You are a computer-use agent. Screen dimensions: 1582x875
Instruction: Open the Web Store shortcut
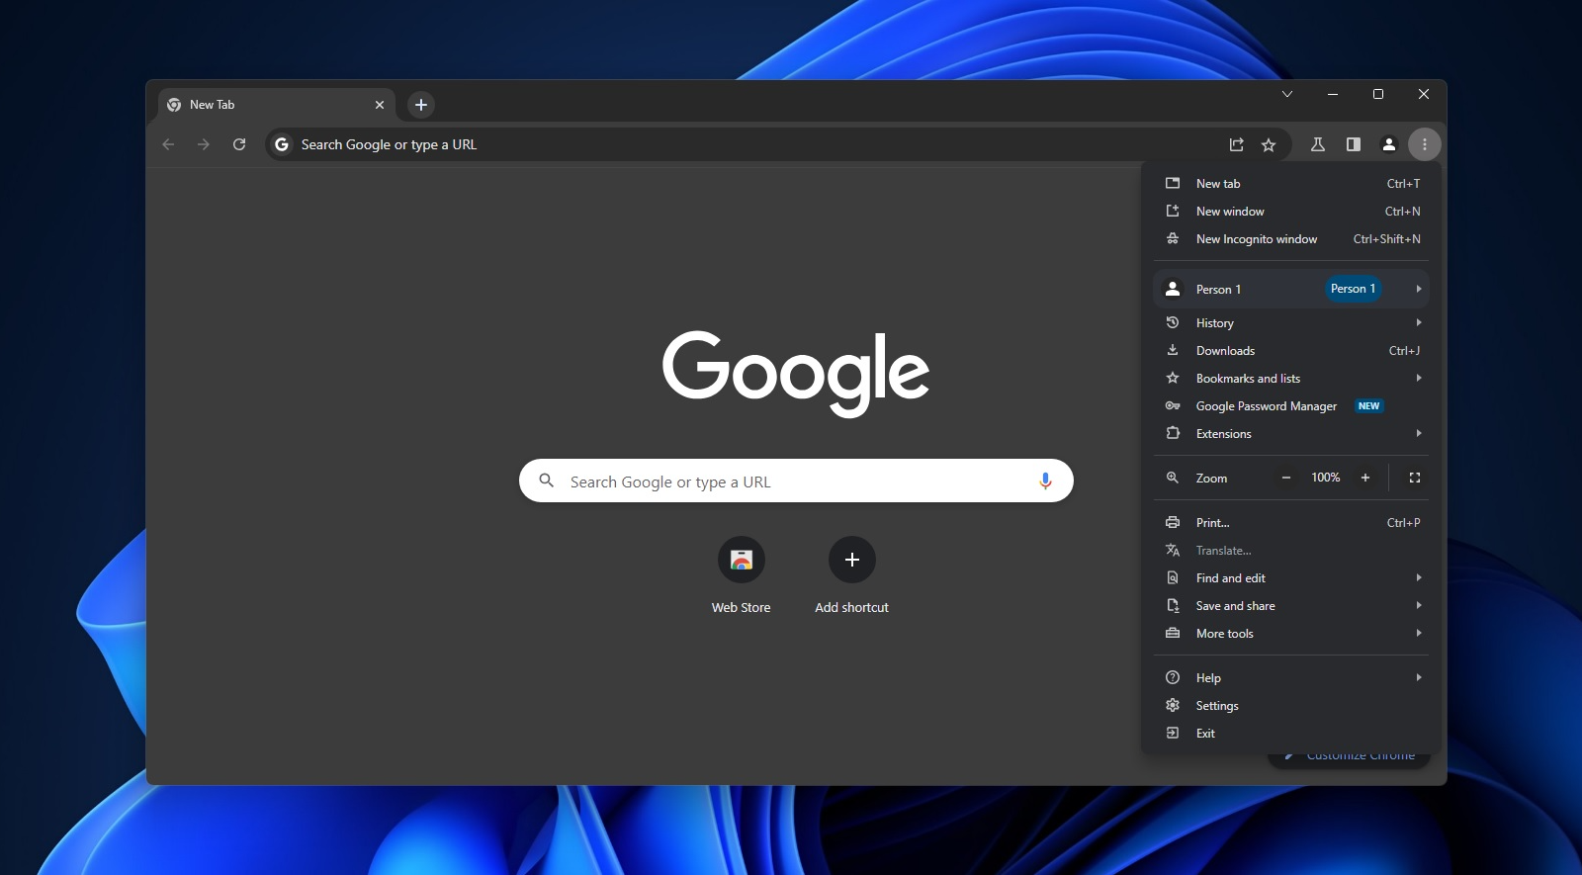pos(742,576)
